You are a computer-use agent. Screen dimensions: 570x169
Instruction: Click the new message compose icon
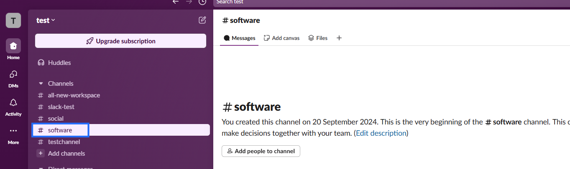(x=202, y=20)
